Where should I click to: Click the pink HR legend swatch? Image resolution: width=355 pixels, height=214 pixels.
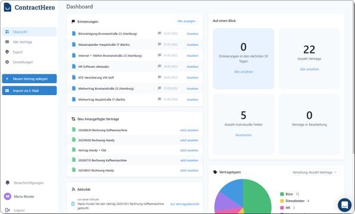[282, 207]
